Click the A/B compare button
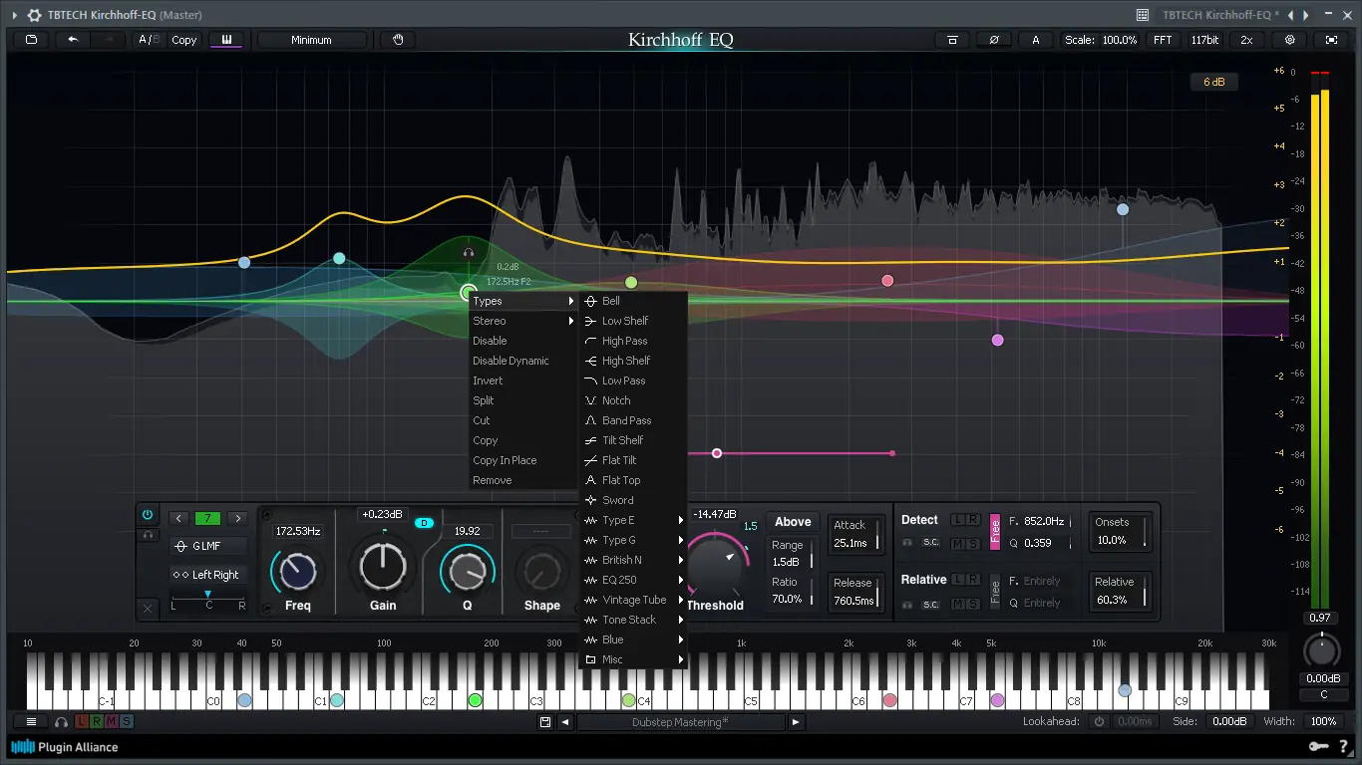The width and height of the screenshot is (1362, 765). (149, 40)
